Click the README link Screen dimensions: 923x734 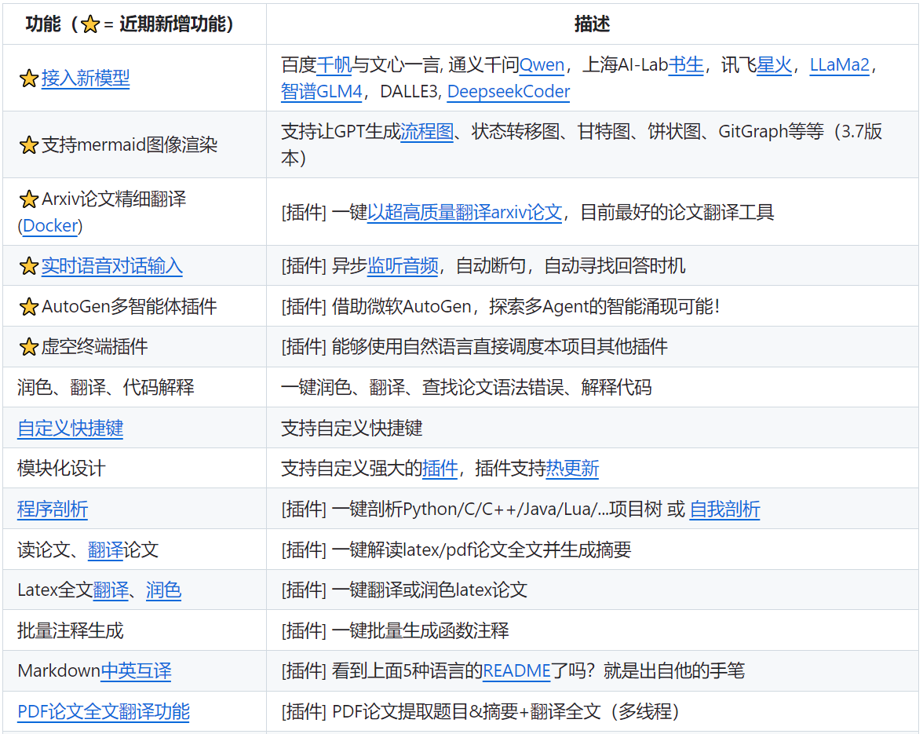click(x=516, y=671)
